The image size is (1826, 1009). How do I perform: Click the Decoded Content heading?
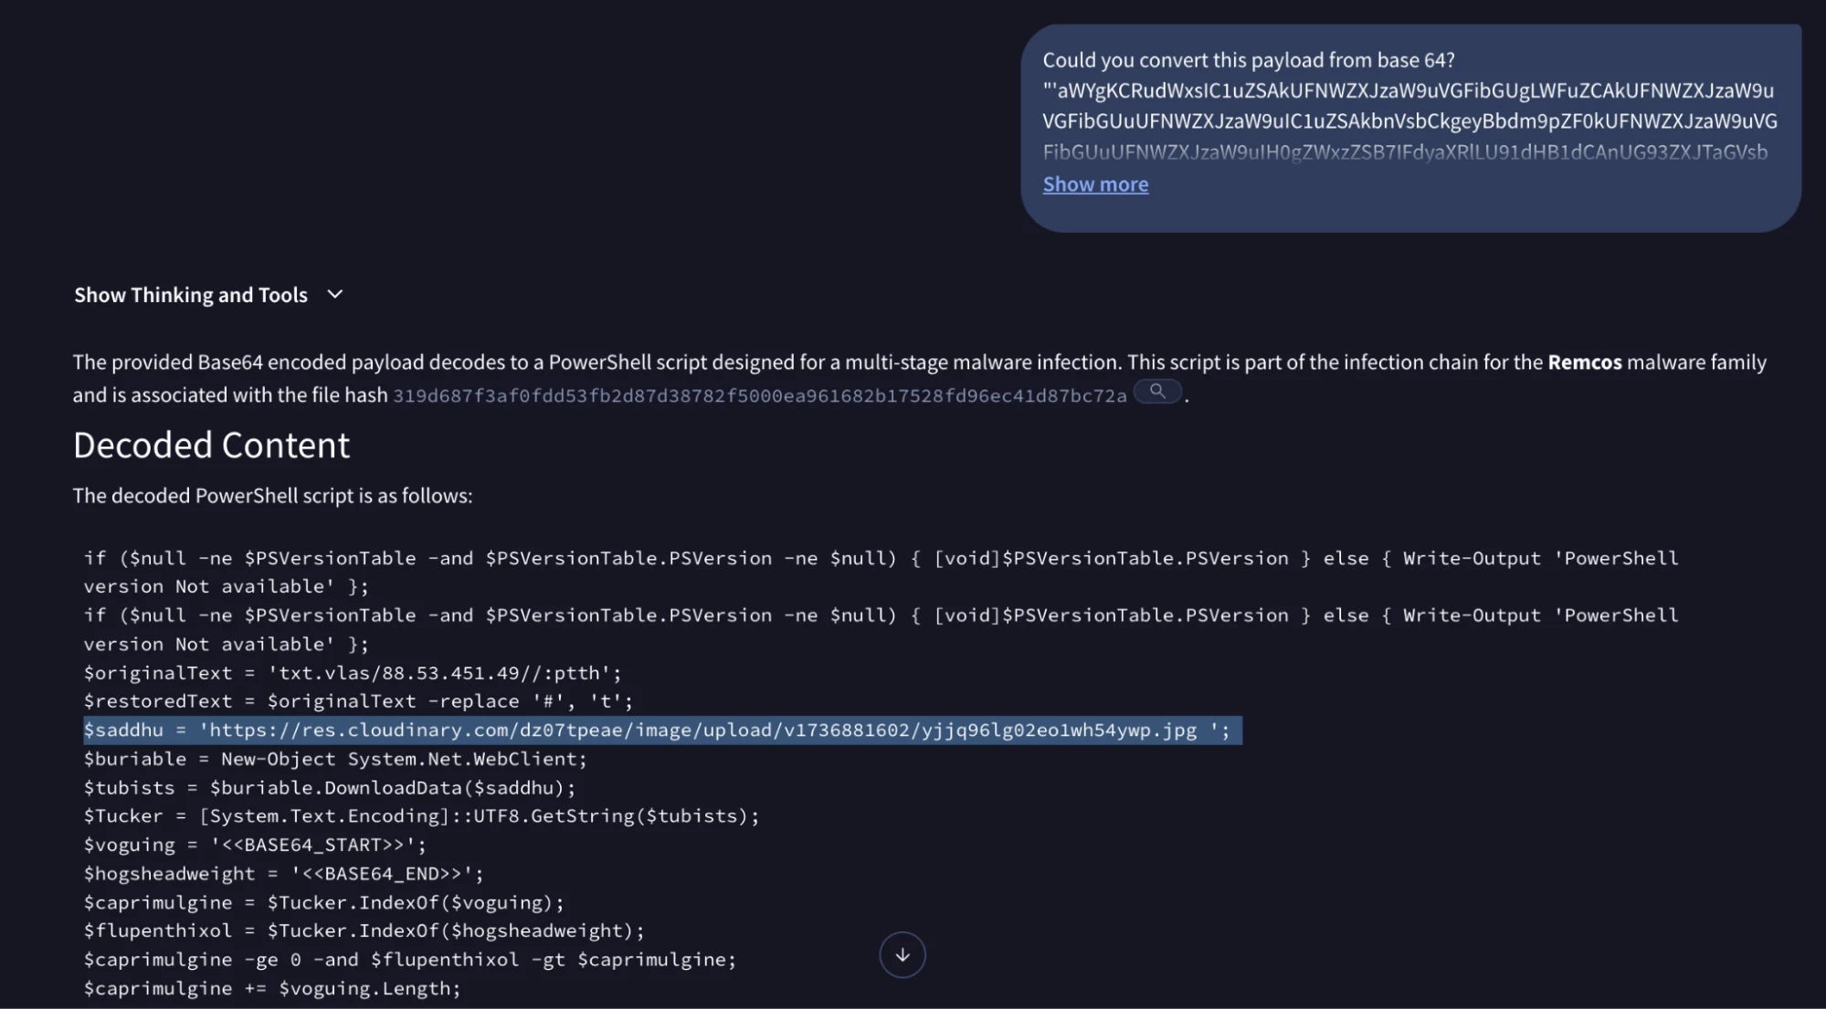(x=211, y=446)
